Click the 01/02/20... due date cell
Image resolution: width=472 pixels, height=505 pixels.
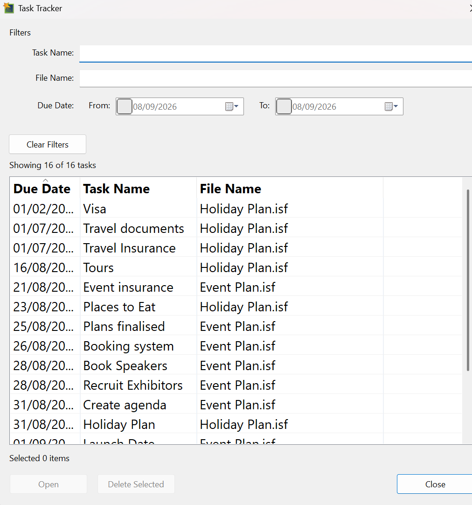pyautogui.click(x=43, y=209)
